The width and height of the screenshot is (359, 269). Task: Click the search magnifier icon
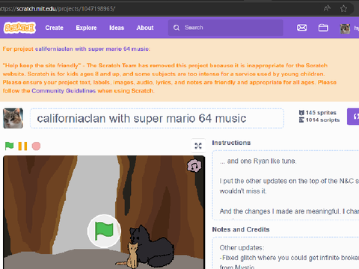[x=177, y=28]
